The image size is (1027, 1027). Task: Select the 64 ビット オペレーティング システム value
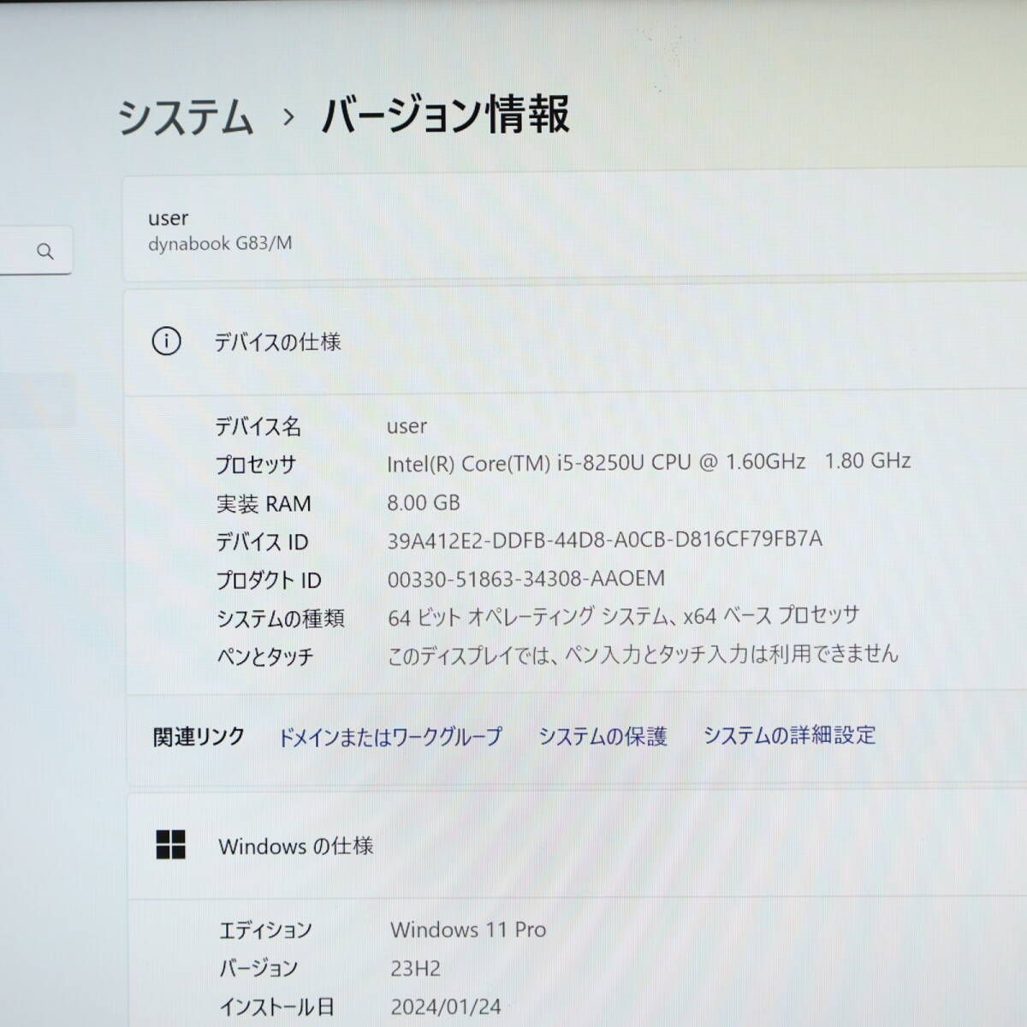(623, 615)
